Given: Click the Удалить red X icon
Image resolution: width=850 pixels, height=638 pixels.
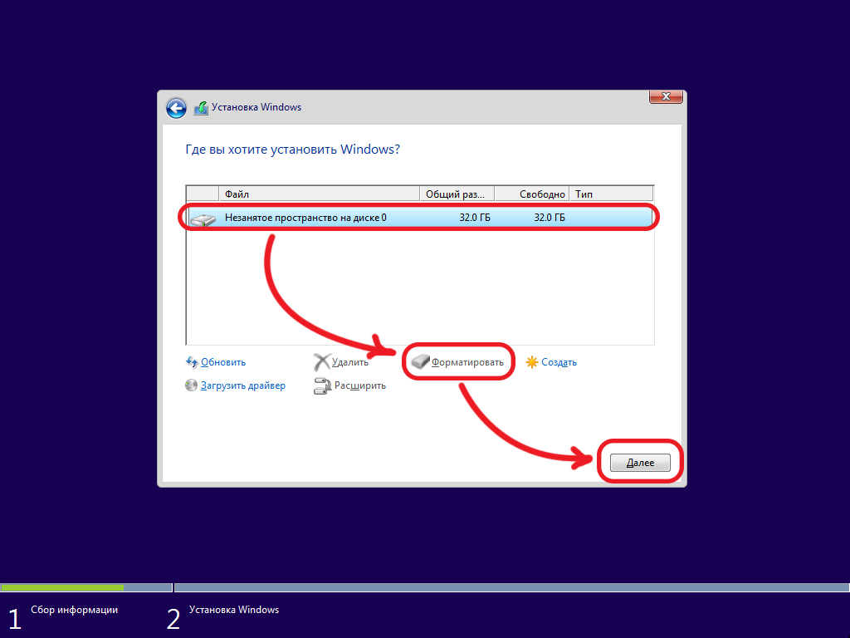Looking at the screenshot, I should (x=321, y=362).
